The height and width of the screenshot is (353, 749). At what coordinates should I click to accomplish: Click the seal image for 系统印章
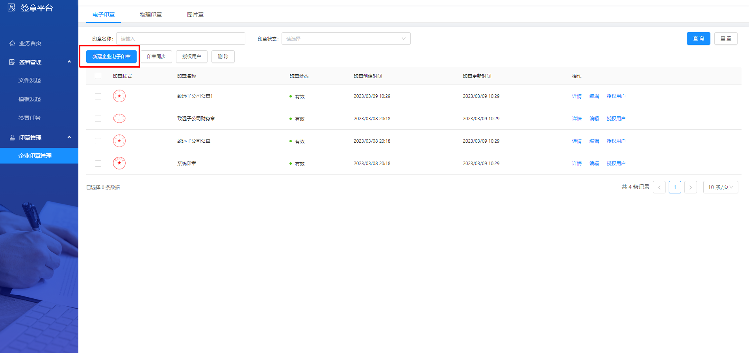coord(119,163)
